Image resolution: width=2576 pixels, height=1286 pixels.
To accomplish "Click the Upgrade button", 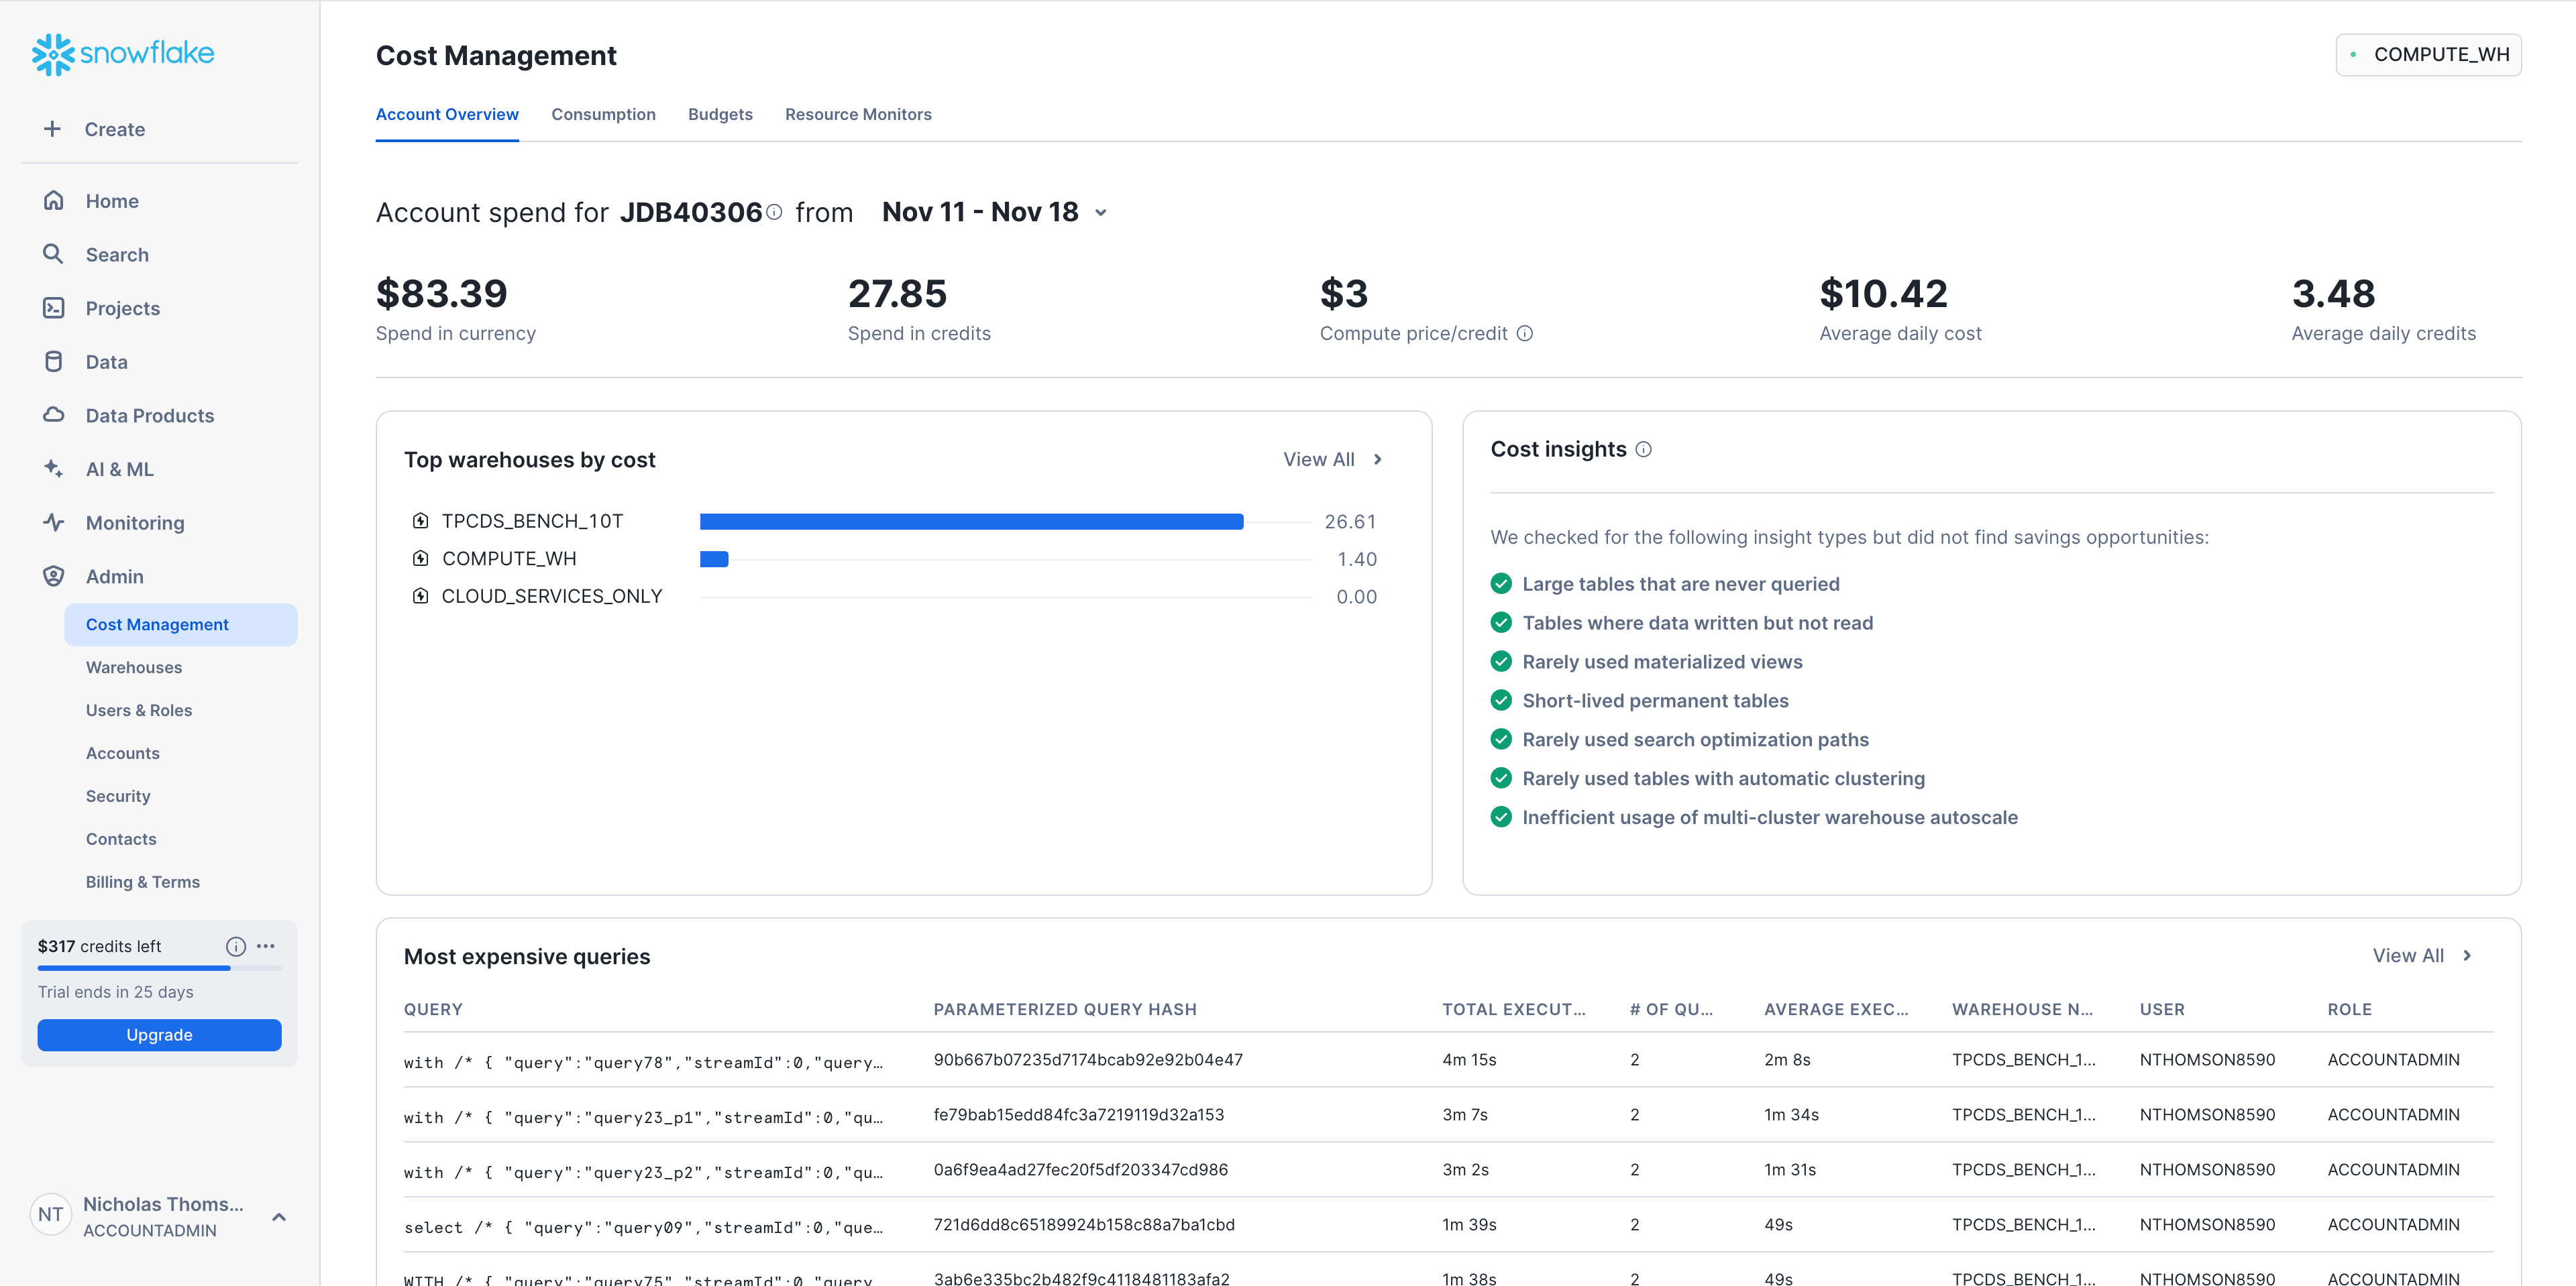I will [159, 1034].
